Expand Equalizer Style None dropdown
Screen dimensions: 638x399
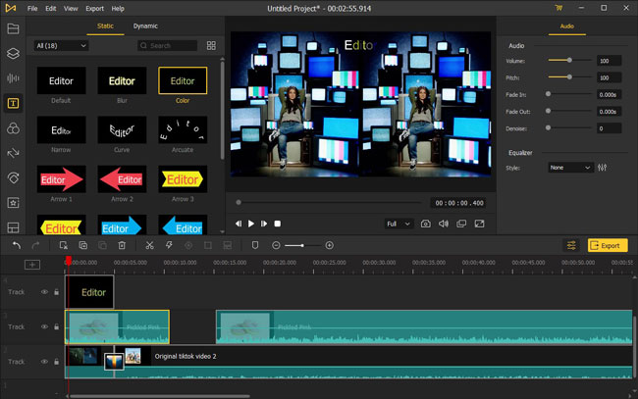point(569,168)
